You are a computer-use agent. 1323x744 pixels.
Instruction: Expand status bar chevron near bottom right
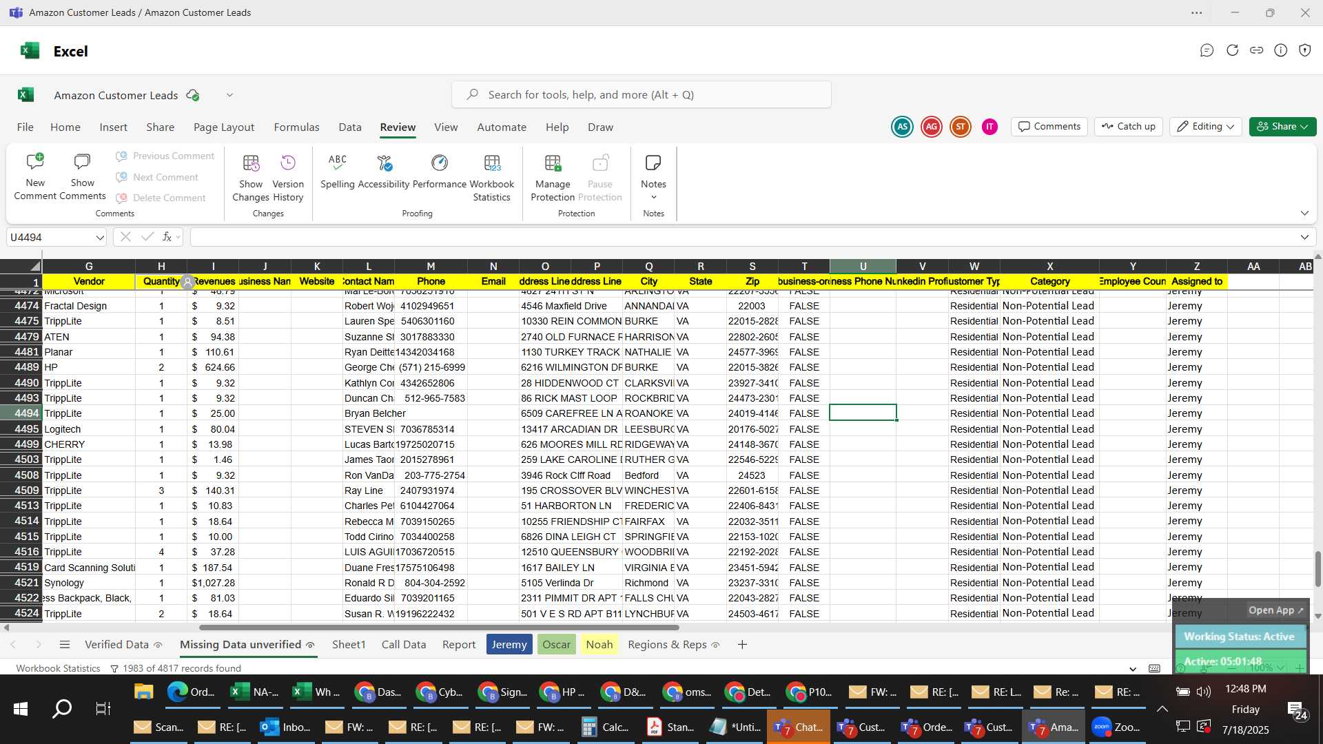point(1133,669)
